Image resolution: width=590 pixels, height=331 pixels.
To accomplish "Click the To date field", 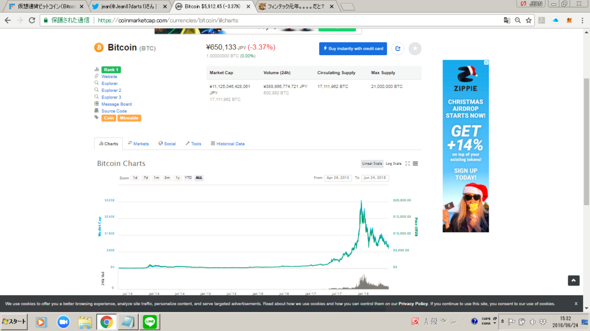I will 375,178.
